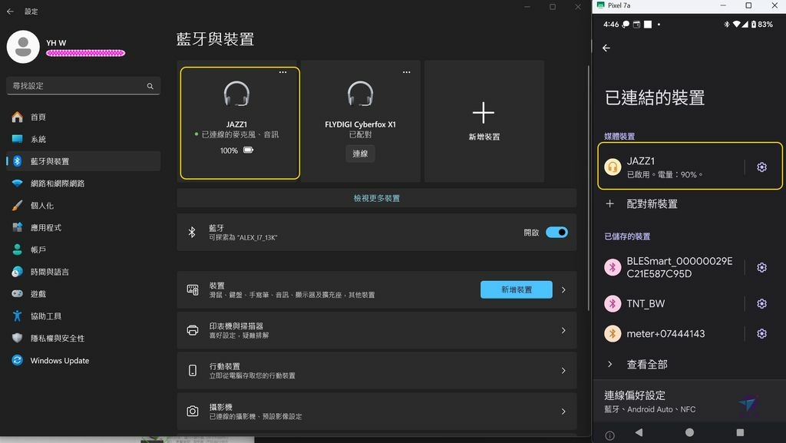Expand the 印表機與掃描器 row chevron
786x443 pixels.
pos(563,330)
